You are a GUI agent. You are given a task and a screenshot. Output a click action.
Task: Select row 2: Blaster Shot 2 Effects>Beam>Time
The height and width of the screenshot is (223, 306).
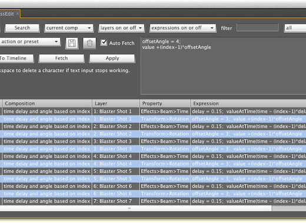tap(153, 127)
